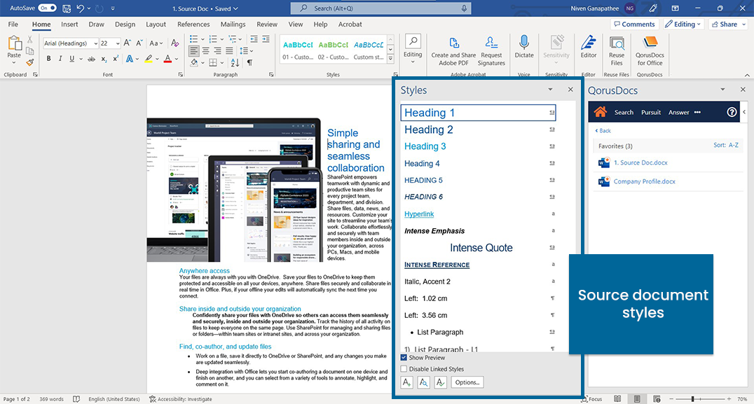The width and height of the screenshot is (754, 404).
Task: Toggle the AutoSave switch
Action: (x=46, y=8)
